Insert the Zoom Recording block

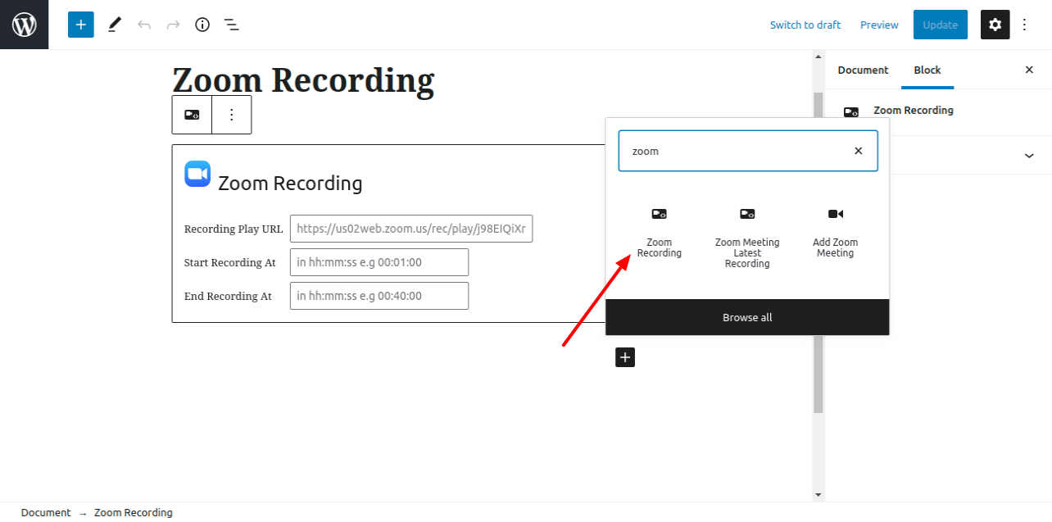coord(660,233)
